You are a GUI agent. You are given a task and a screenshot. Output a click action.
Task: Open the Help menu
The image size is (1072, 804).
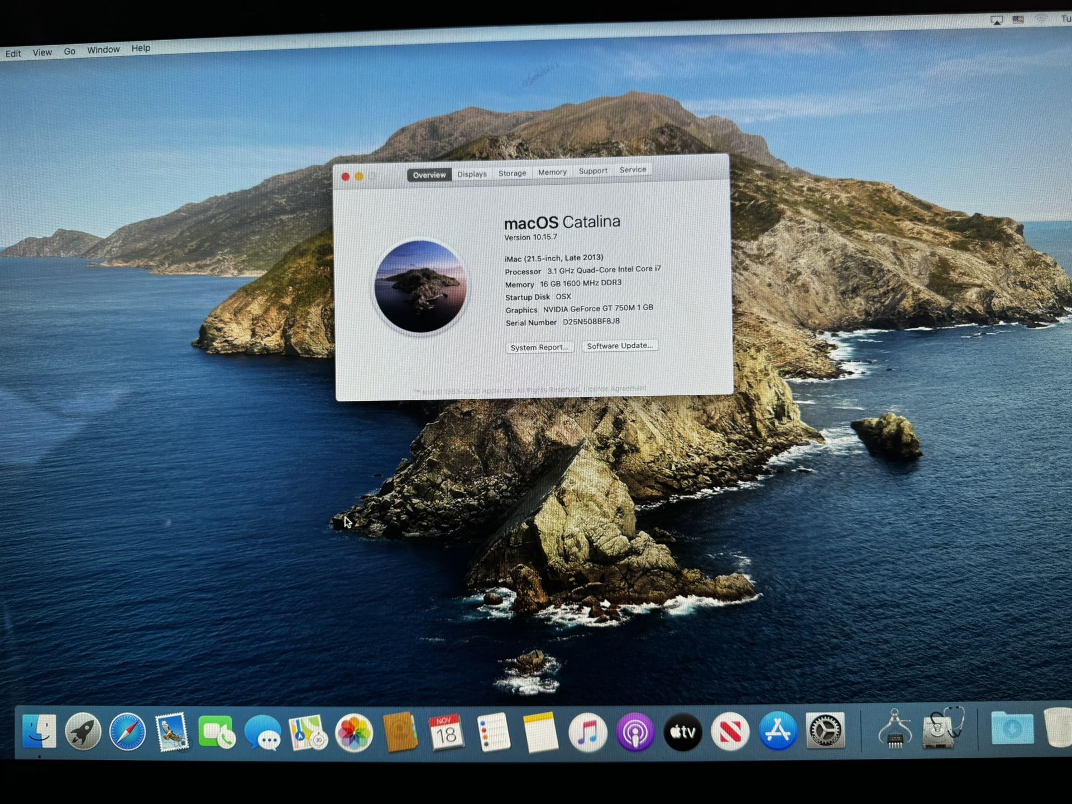pos(141,48)
